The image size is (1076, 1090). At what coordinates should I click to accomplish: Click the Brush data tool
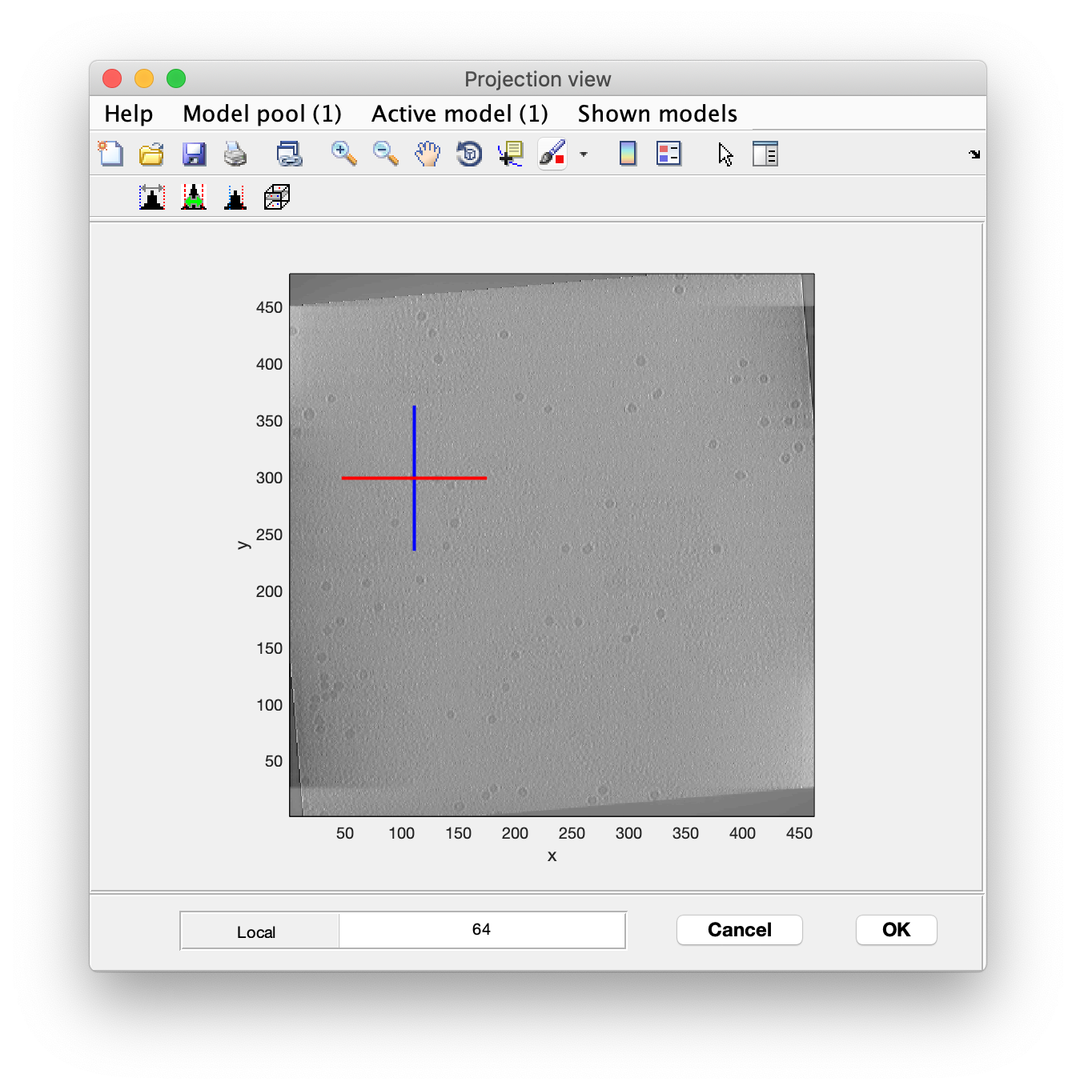(x=552, y=153)
